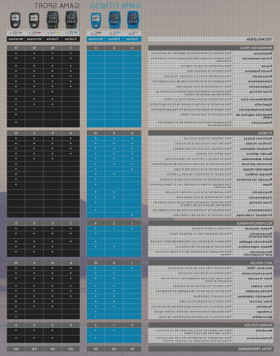Click the 'Prevención calambres' row label
Image resolution: width=280 pixels, height=356 pixels.
pos(255,296)
